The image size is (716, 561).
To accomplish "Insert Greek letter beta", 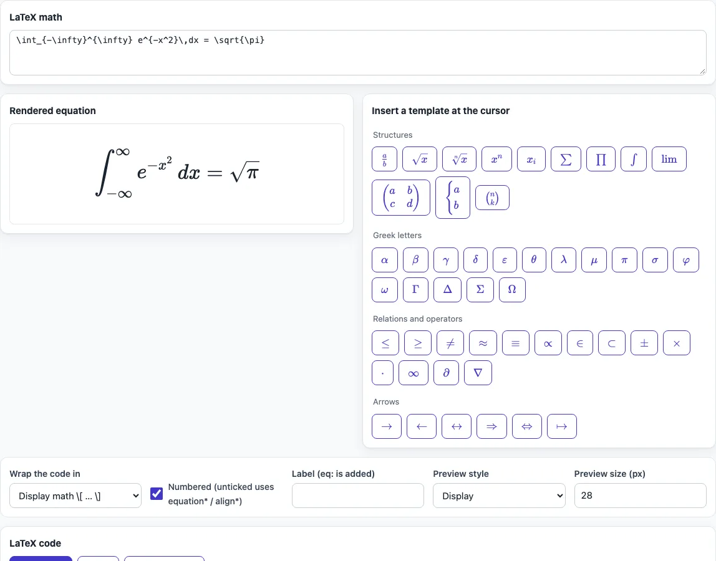I will [415, 260].
